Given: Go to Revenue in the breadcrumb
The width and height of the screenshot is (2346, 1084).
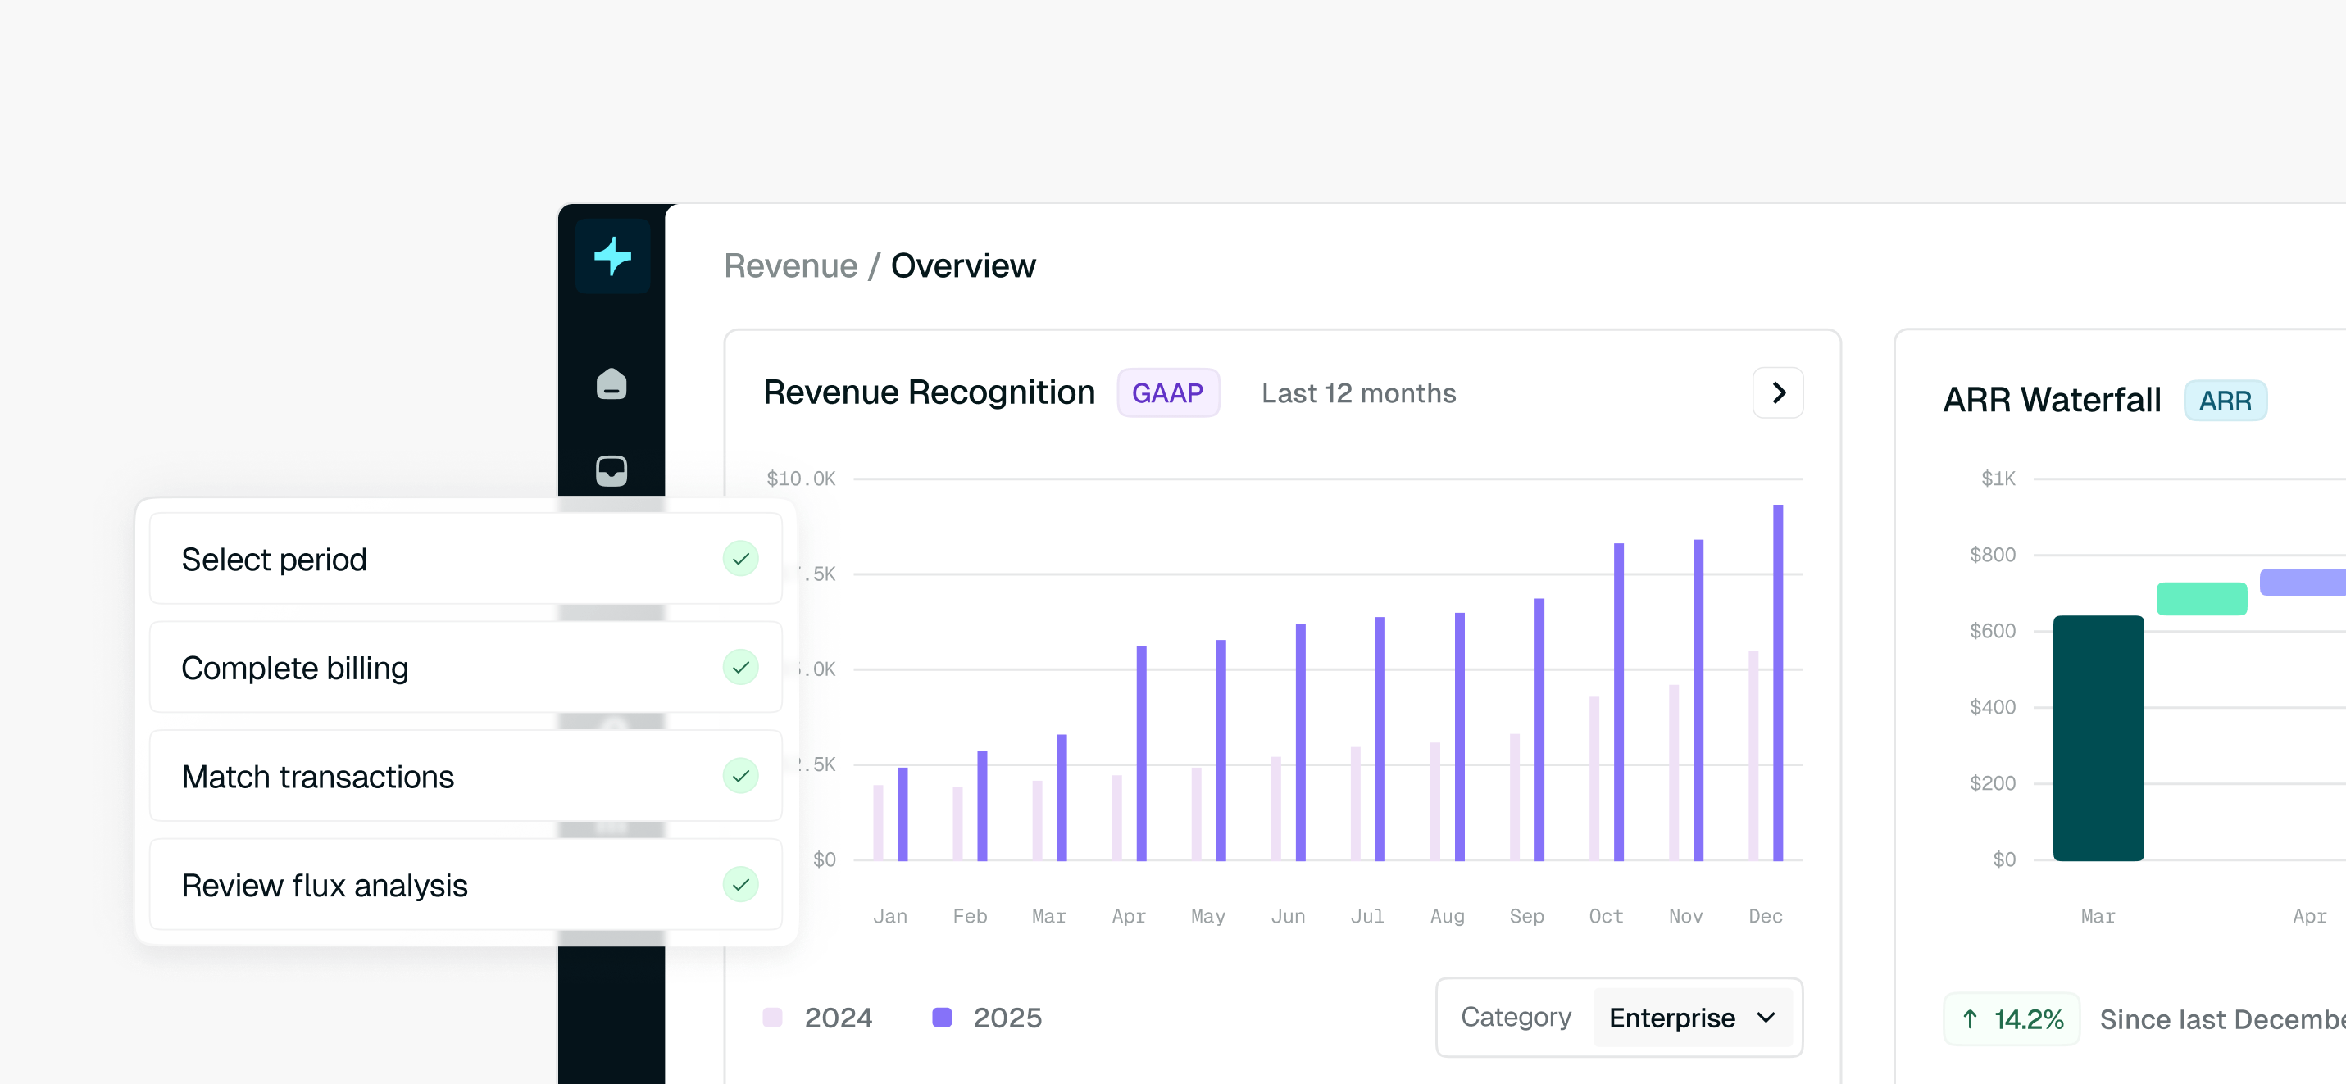Looking at the screenshot, I should tap(790, 265).
